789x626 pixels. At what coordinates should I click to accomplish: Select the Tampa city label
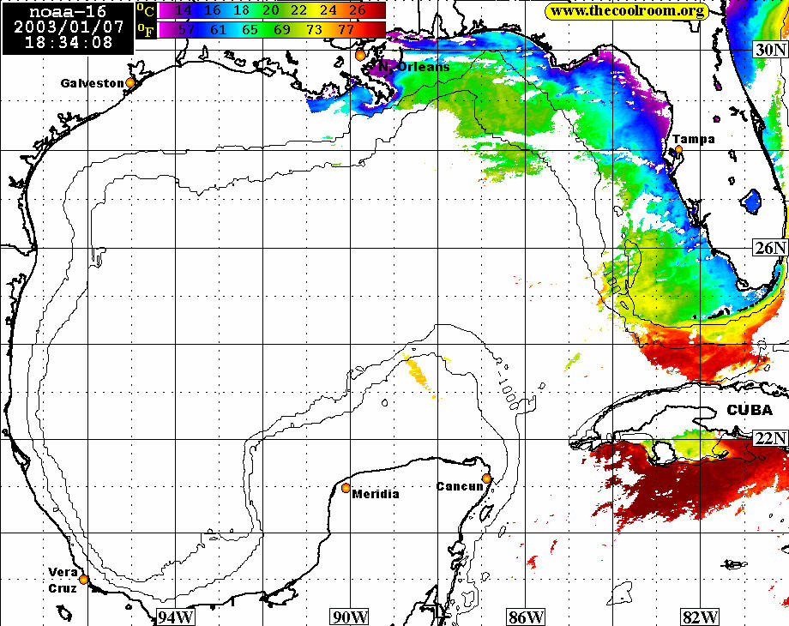694,139
